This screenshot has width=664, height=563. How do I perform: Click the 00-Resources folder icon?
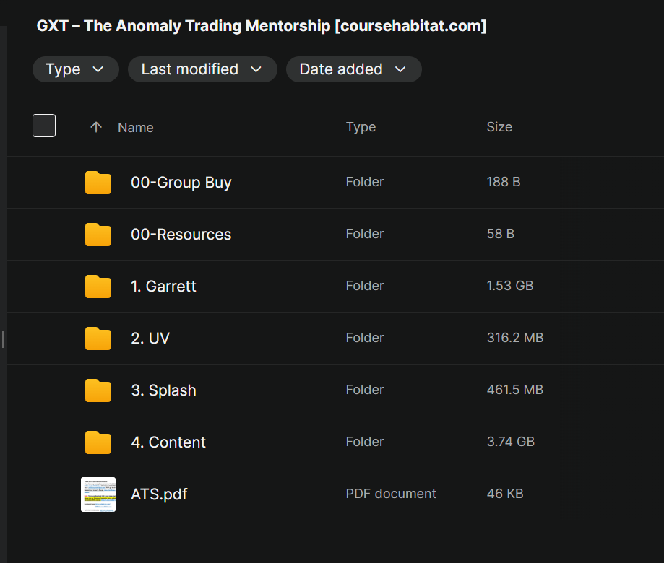[98, 235]
